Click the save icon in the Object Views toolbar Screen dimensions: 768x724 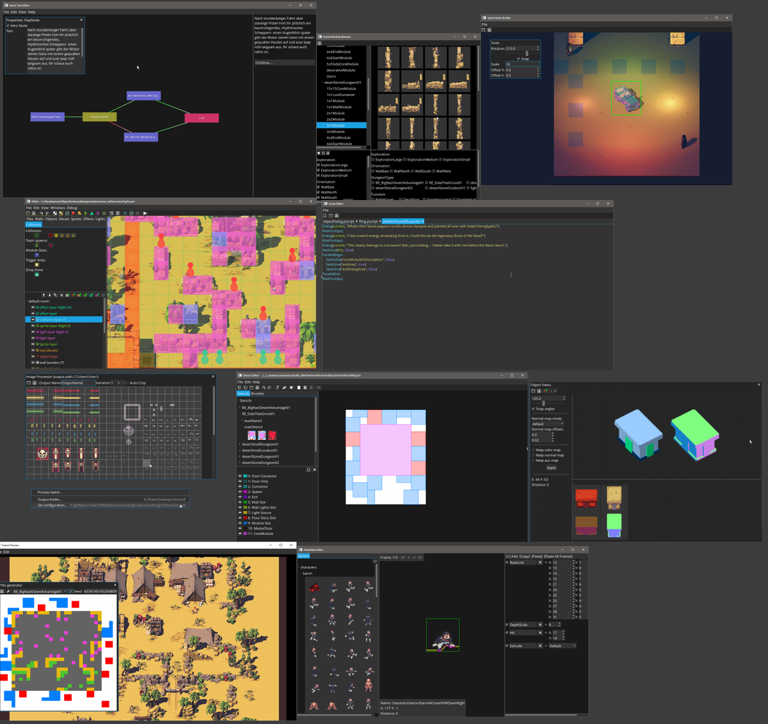[539, 391]
